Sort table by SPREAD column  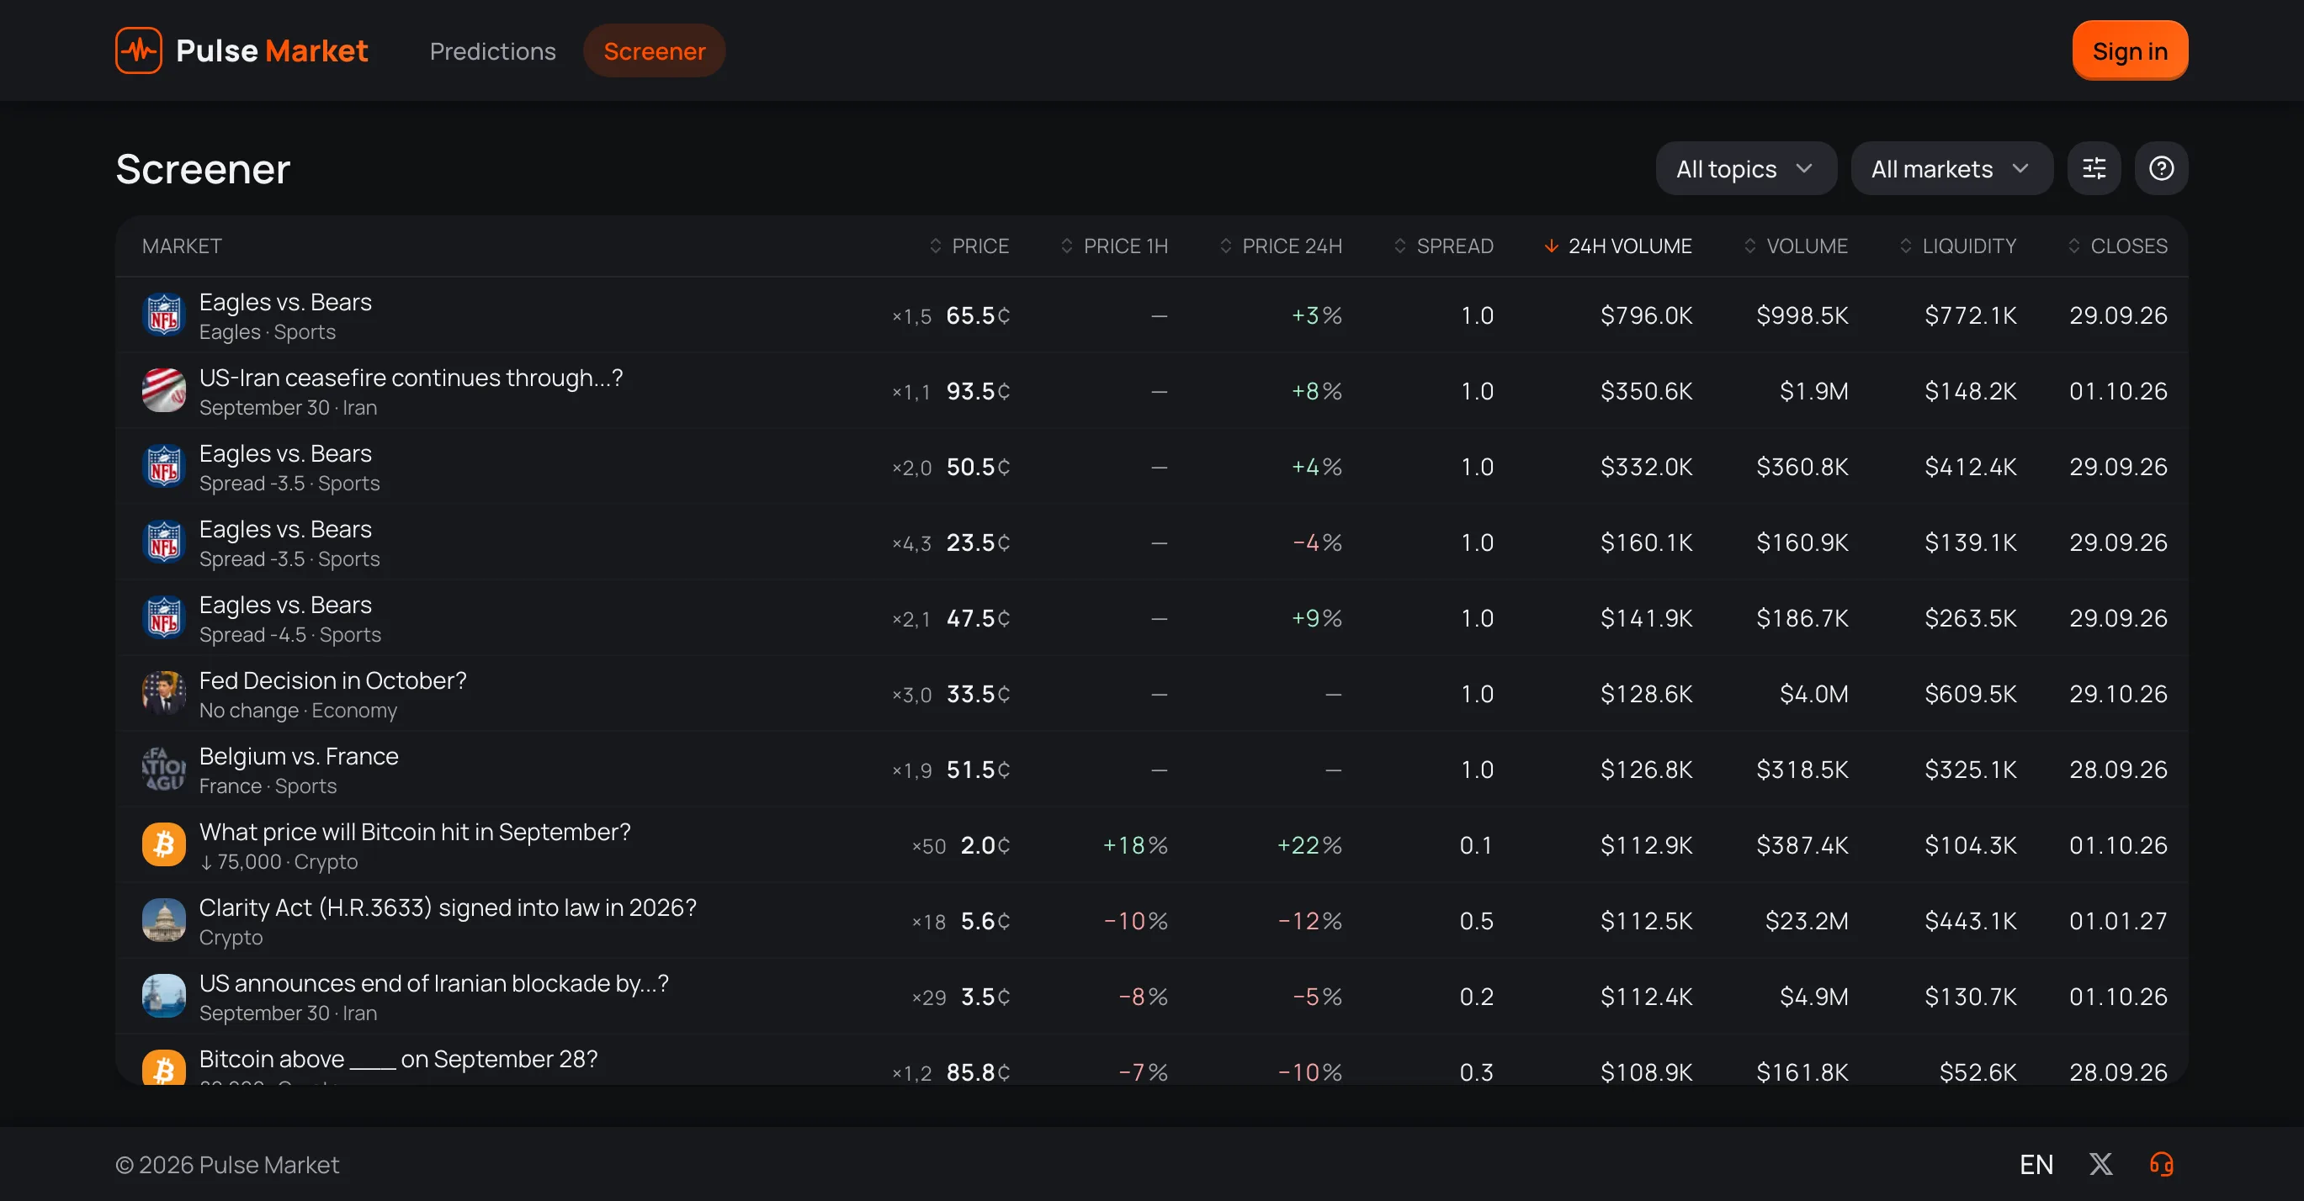coord(1444,246)
